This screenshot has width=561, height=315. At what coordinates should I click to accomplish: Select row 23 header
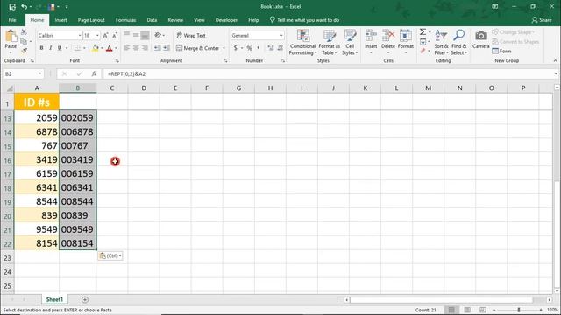pos(7,258)
